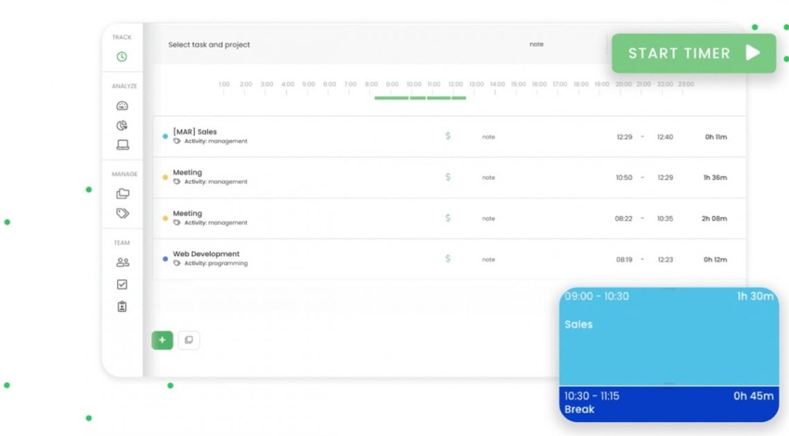Open the Track timer clock icon
789x436 pixels.
(122, 57)
